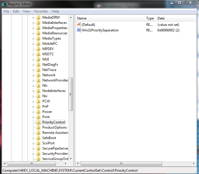Click the values pane horizontal scrollbar thumb
Screen dimensions: 199x174
(x=121, y=164)
